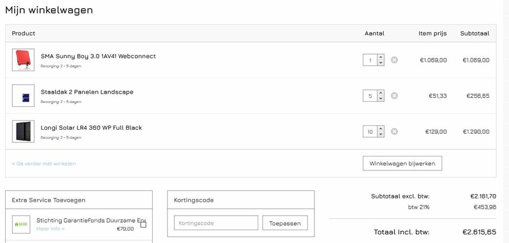This screenshot has height=243, width=509.
Task: Click Extra Service Toevoegen panel header
Action: [78, 200]
